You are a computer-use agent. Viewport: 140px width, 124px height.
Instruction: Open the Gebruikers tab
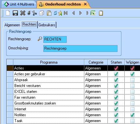[47, 25]
